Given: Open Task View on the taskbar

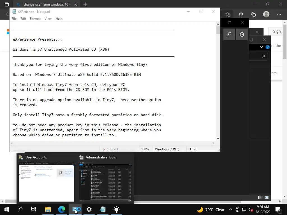Looking at the screenshot, I should pyautogui.click(x=34, y=209).
